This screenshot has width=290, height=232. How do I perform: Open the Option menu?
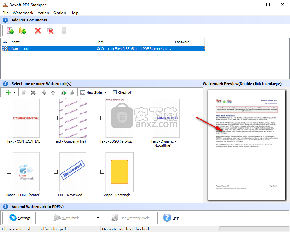[60, 13]
